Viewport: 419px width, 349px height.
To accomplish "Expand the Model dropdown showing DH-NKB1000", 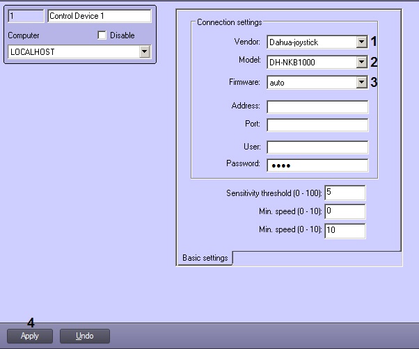I will (x=310, y=63).
